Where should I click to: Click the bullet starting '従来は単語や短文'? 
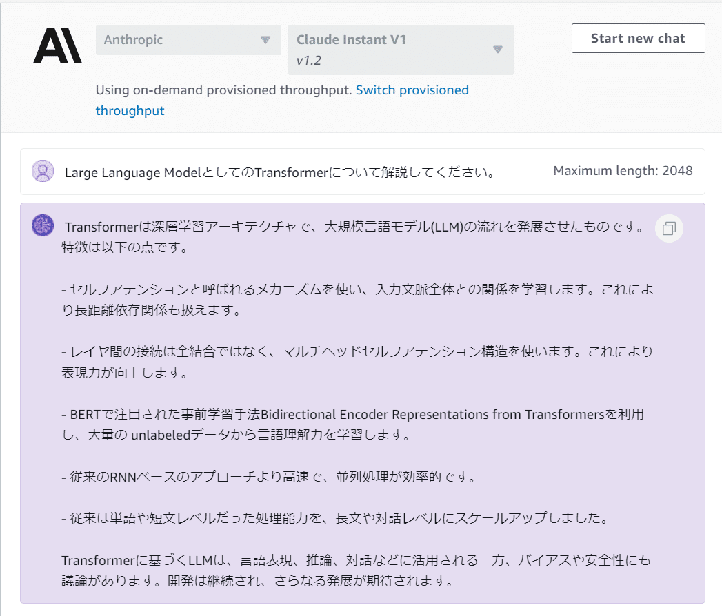(336, 518)
